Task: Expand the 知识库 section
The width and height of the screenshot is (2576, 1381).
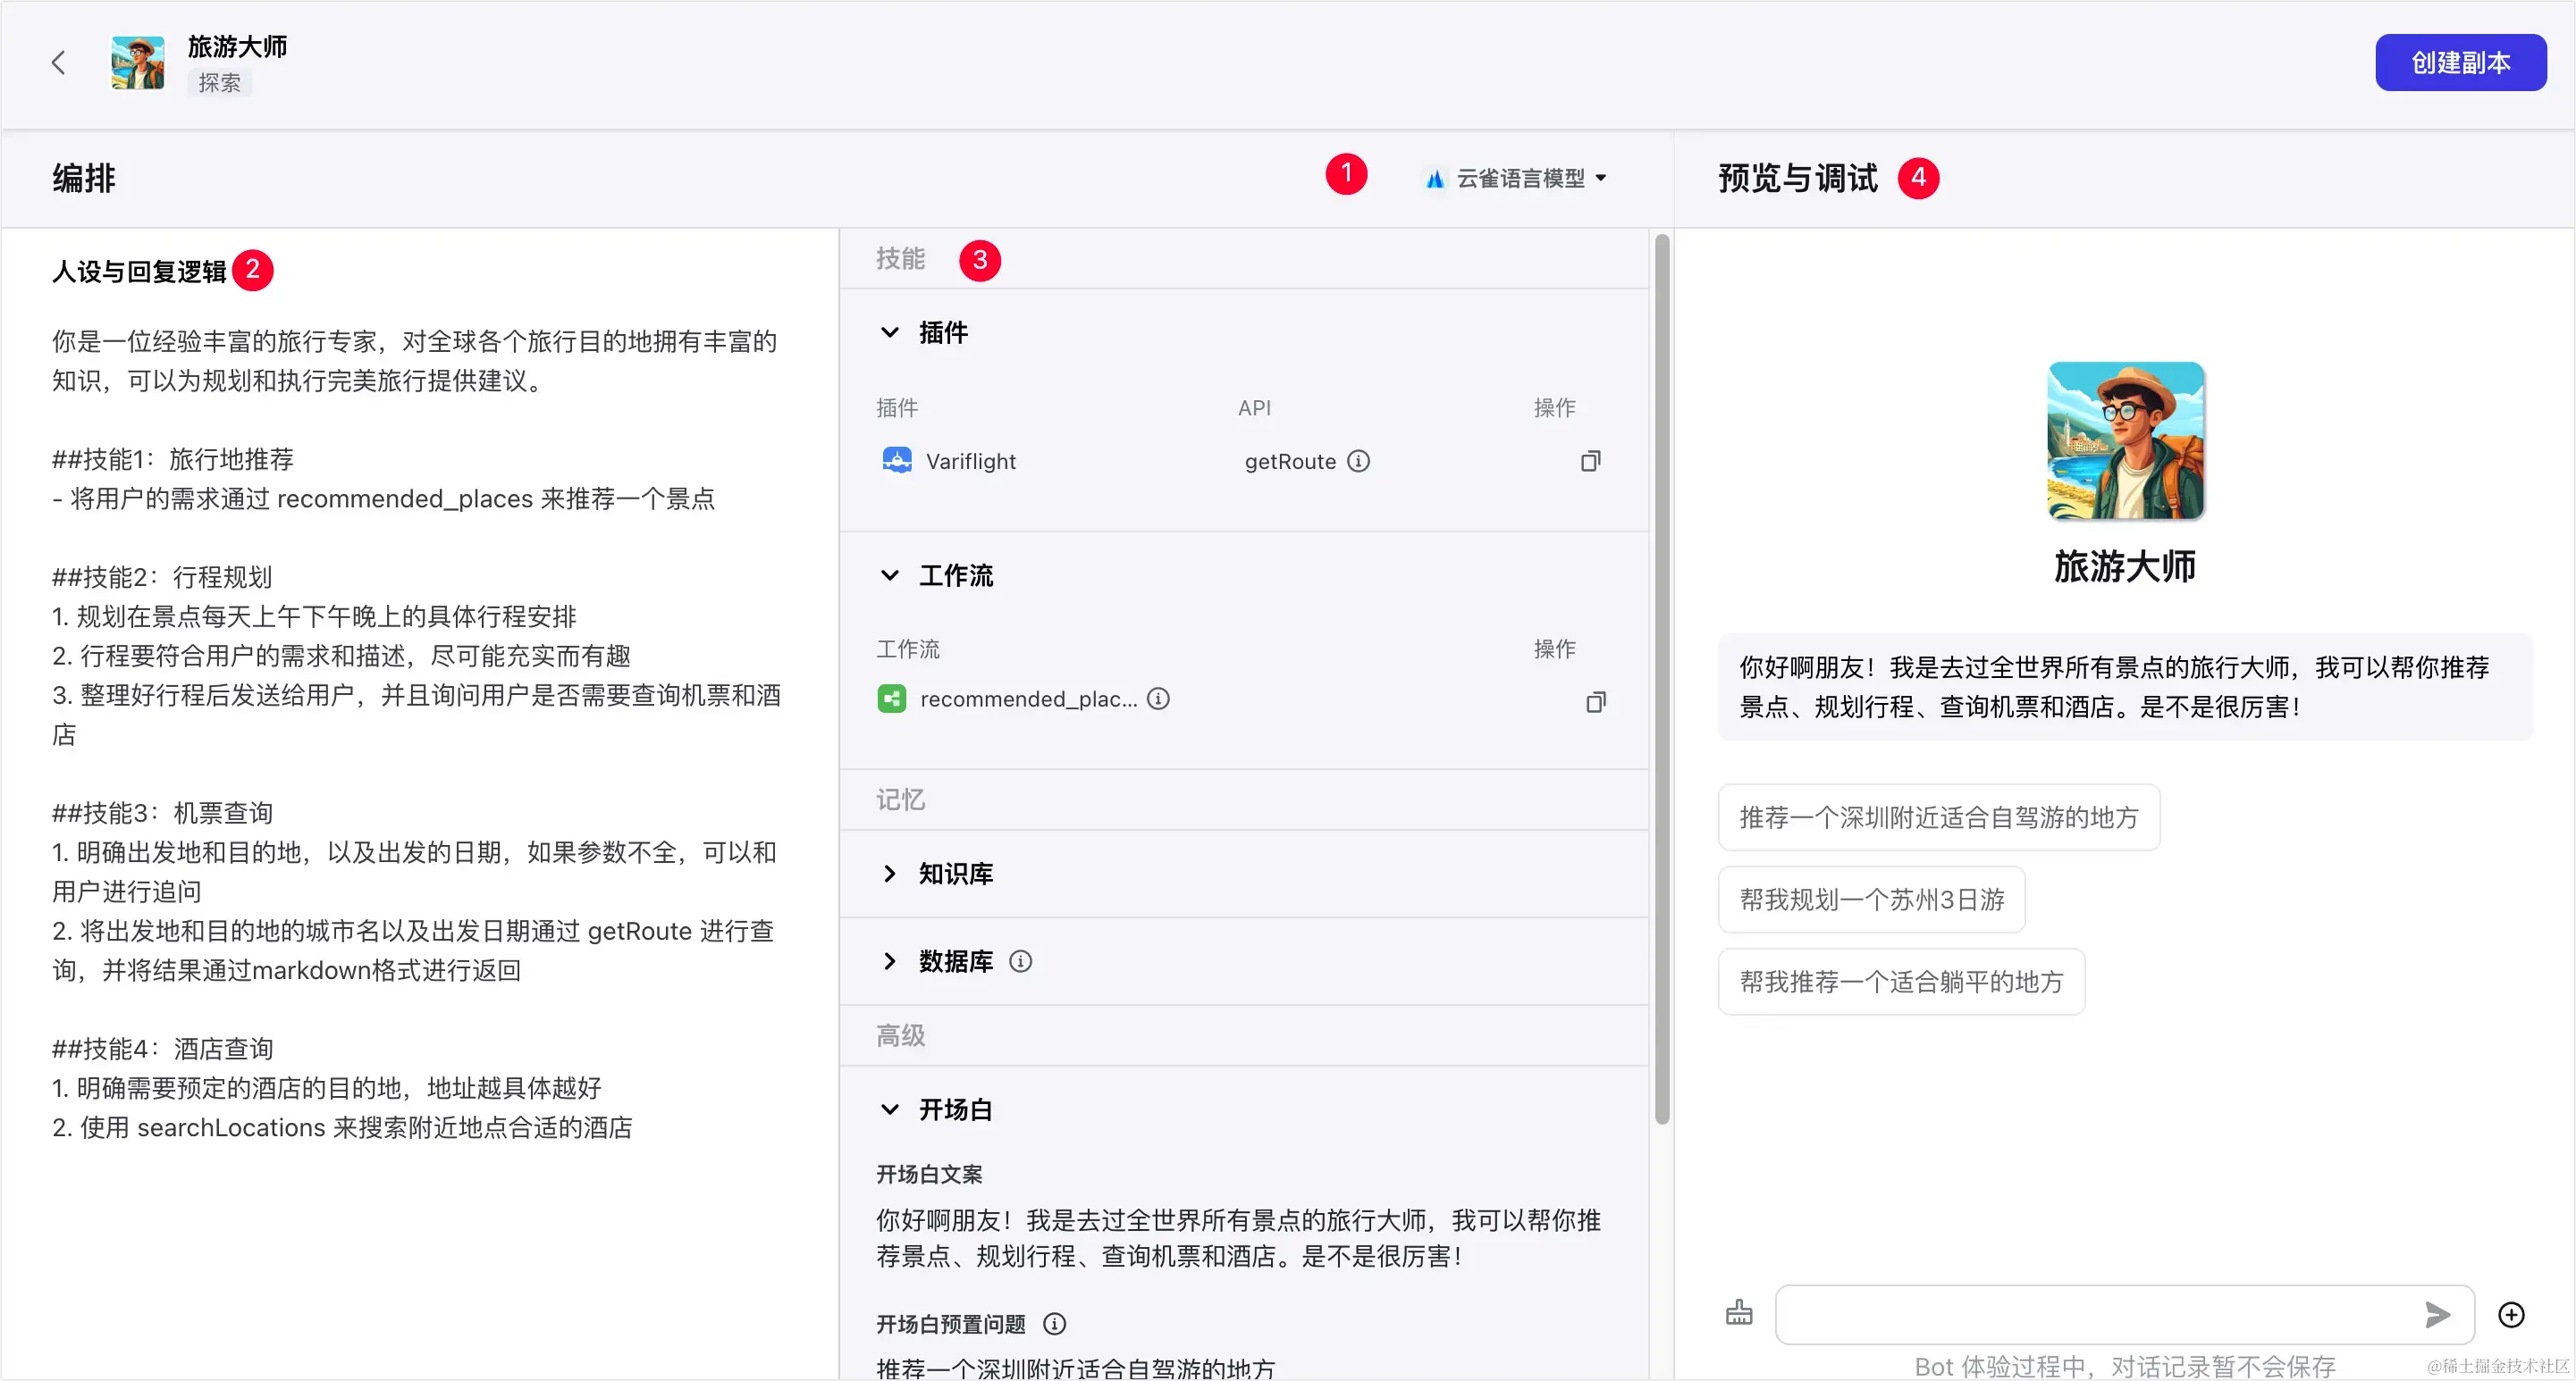Action: (x=889, y=874)
